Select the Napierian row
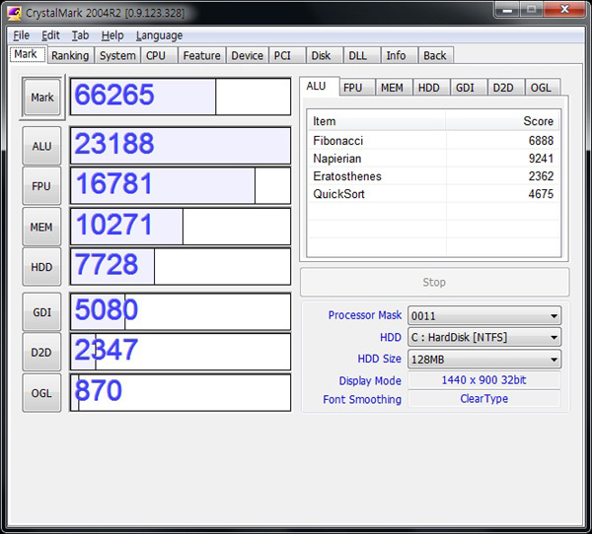 pos(433,159)
